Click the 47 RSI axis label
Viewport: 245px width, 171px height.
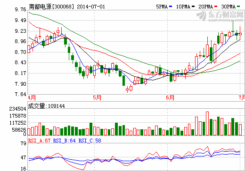coord(23,157)
